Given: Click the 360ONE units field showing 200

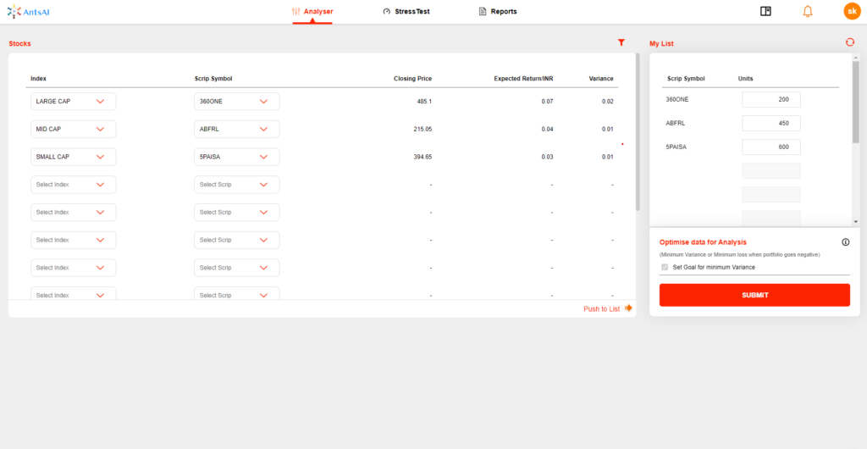Looking at the screenshot, I should (x=771, y=99).
